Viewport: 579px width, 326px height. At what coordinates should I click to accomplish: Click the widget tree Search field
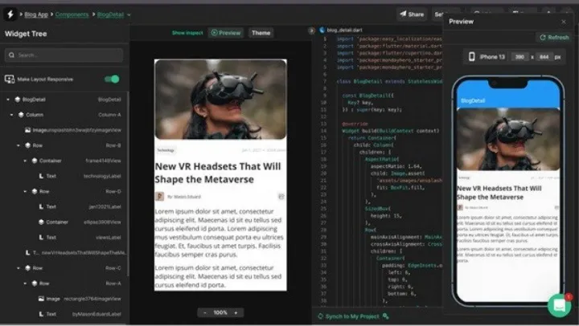click(x=64, y=55)
